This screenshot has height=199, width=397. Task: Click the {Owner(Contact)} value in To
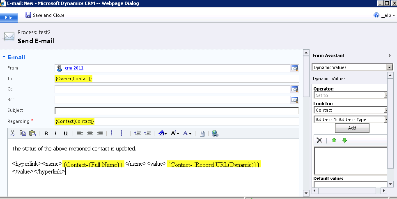[73, 79]
